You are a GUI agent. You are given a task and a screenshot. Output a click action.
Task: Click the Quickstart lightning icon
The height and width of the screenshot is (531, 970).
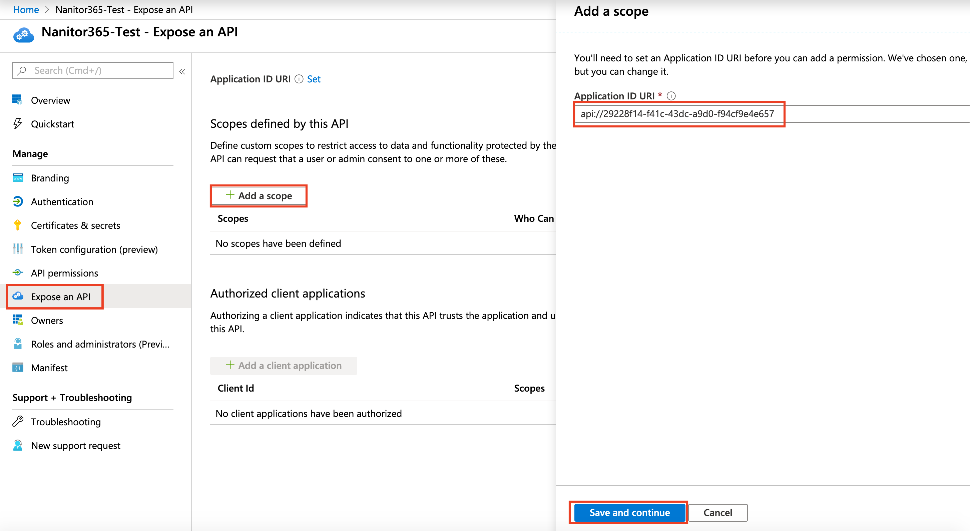point(17,123)
